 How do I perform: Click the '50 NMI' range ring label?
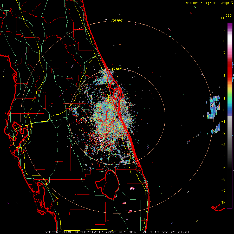117,69
